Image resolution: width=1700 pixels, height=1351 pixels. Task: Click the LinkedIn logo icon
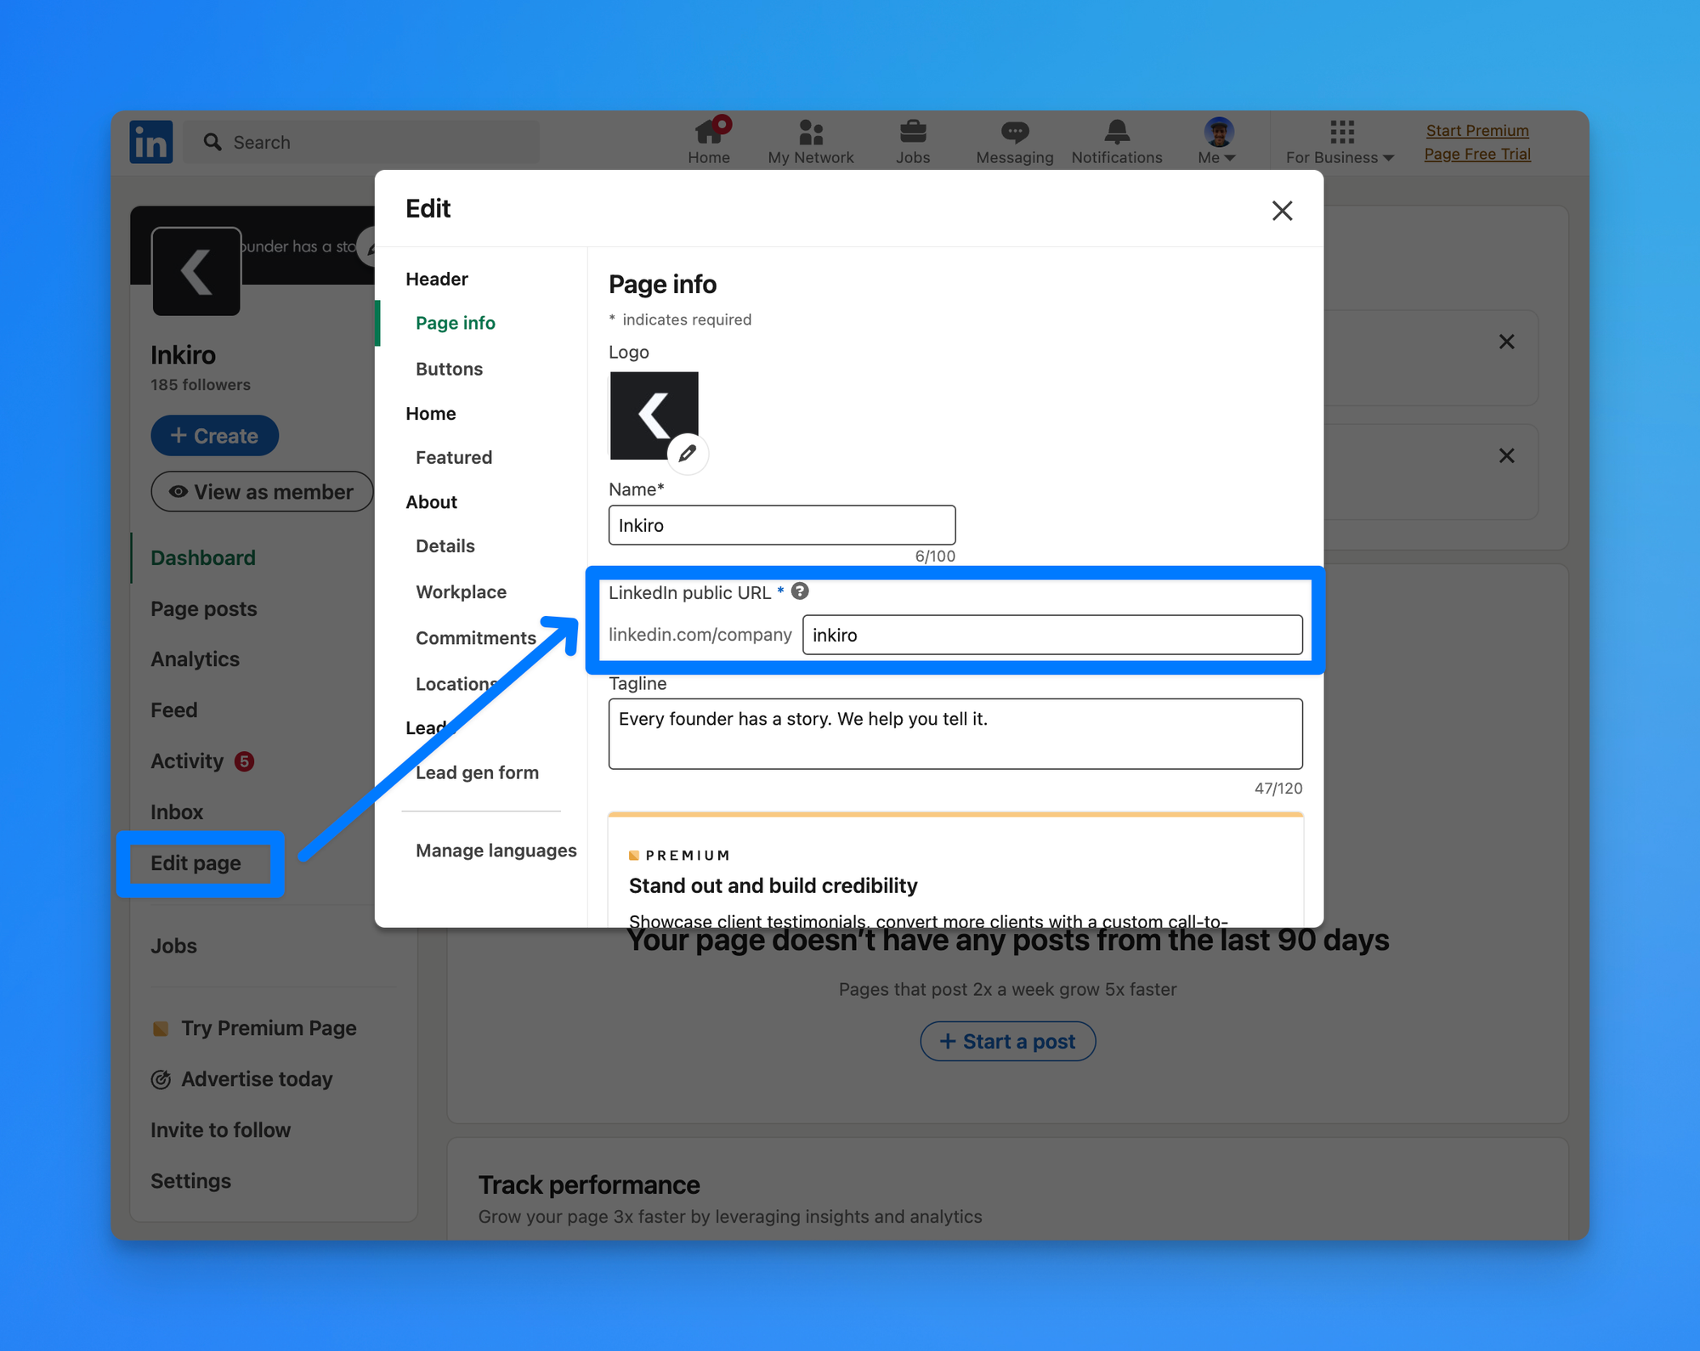click(x=151, y=141)
